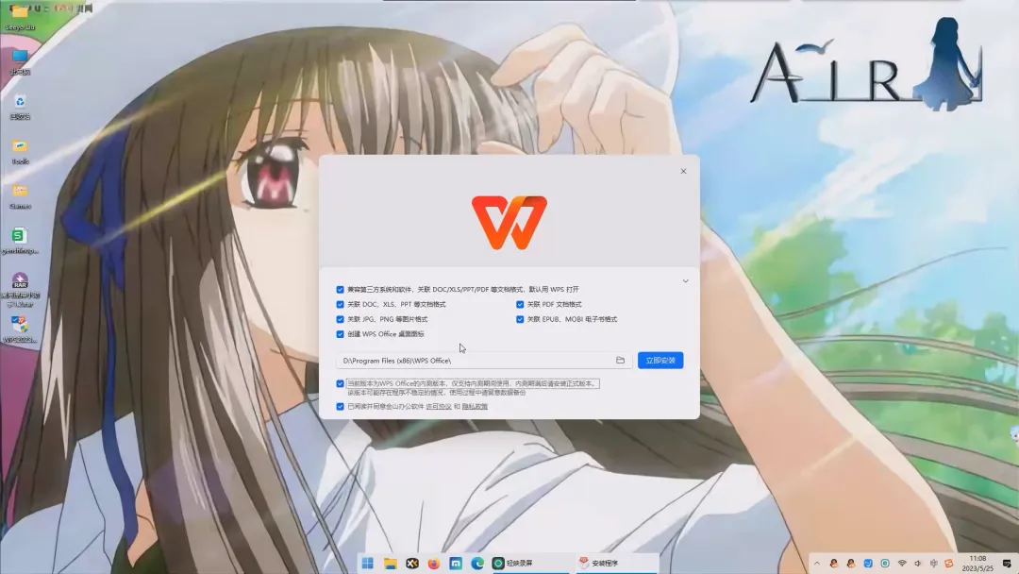Select the Seeyo Liu folder desktop icon

[x=20, y=18]
